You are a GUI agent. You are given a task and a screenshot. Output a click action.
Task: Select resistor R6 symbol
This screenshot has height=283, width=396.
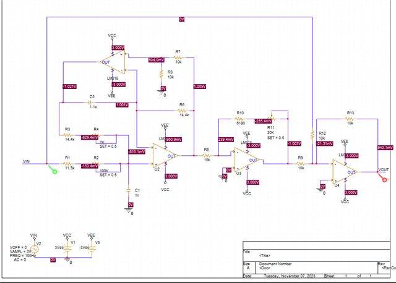pos(182,111)
